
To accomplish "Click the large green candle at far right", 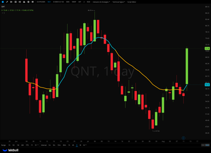I will [x=187, y=66].
